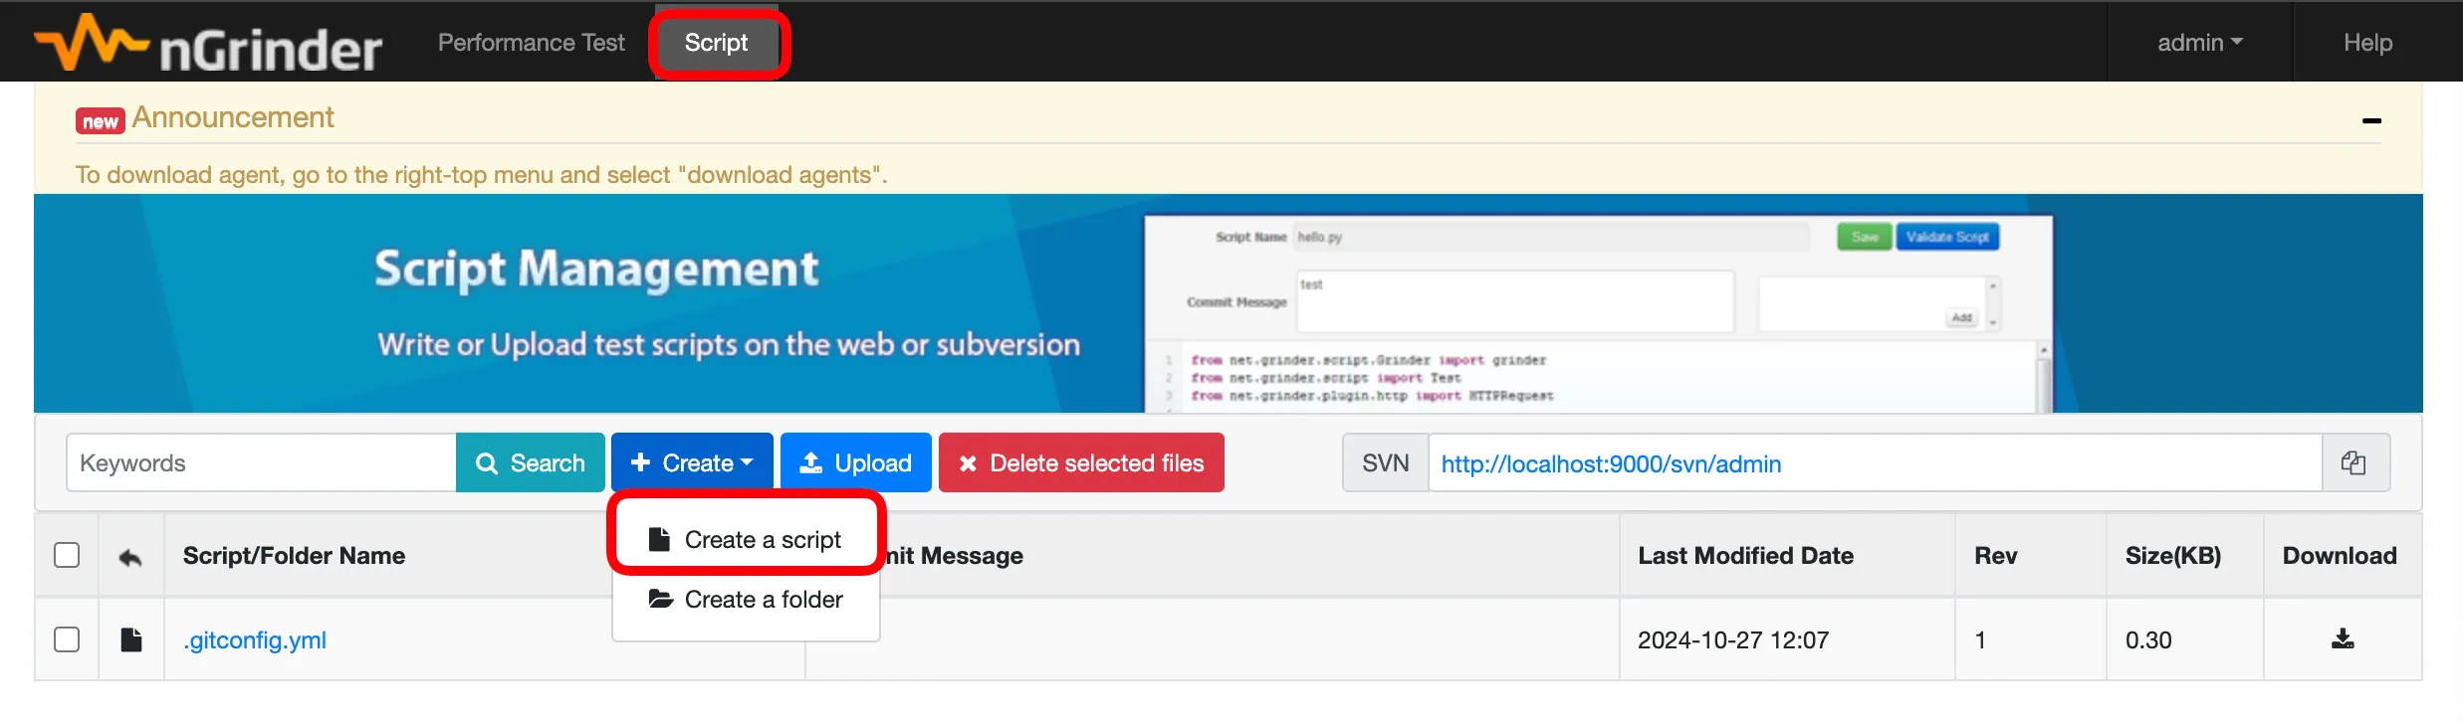Screen dimensions: 2463x722
Task: Tick the select-all checkbox in table header
Action: [67, 555]
